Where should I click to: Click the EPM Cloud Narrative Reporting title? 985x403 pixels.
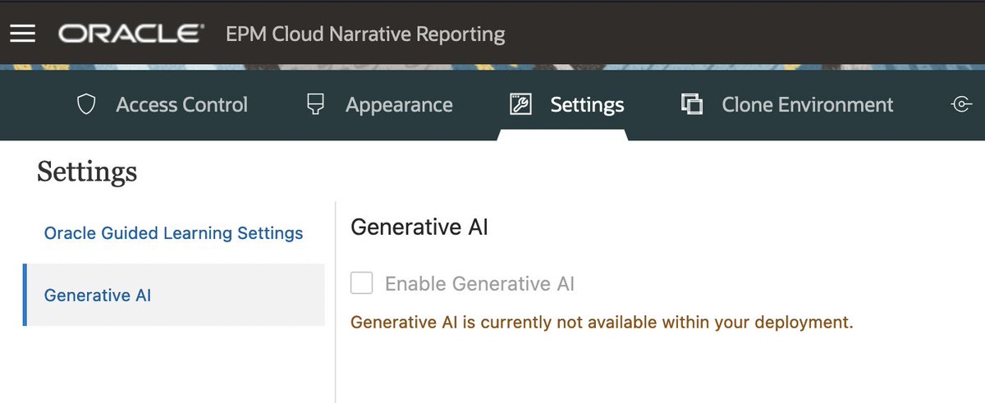coord(366,34)
